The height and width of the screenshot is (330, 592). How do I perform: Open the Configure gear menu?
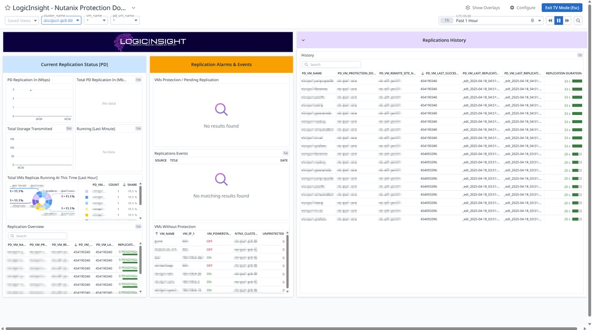[523, 8]
